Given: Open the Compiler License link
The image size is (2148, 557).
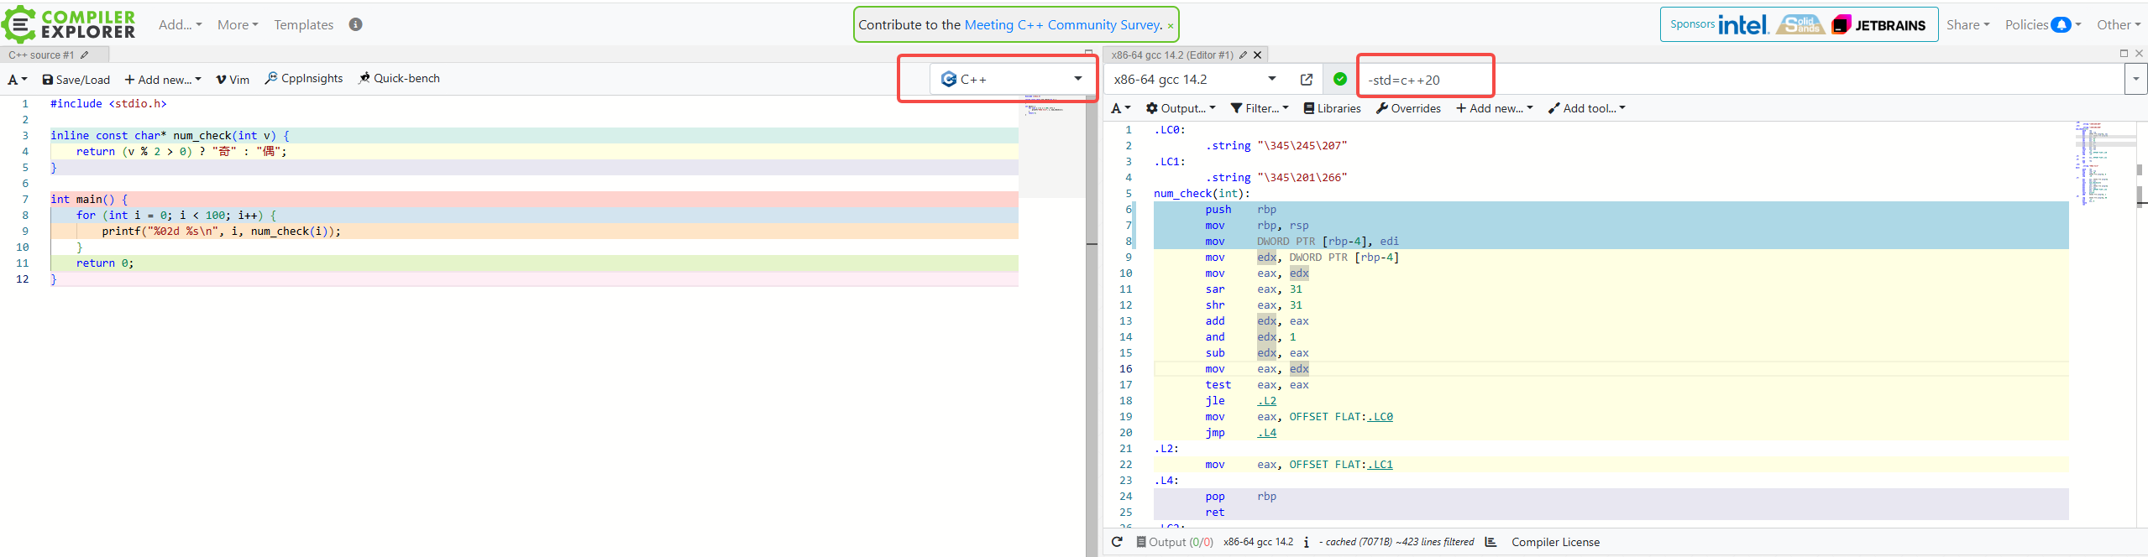Looking at the screenshot, I should click(1555, 542).
